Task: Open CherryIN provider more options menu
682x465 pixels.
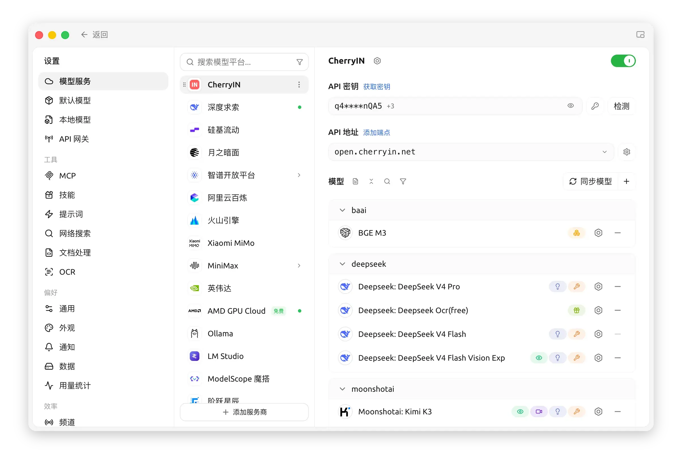Action: [299, 85]
